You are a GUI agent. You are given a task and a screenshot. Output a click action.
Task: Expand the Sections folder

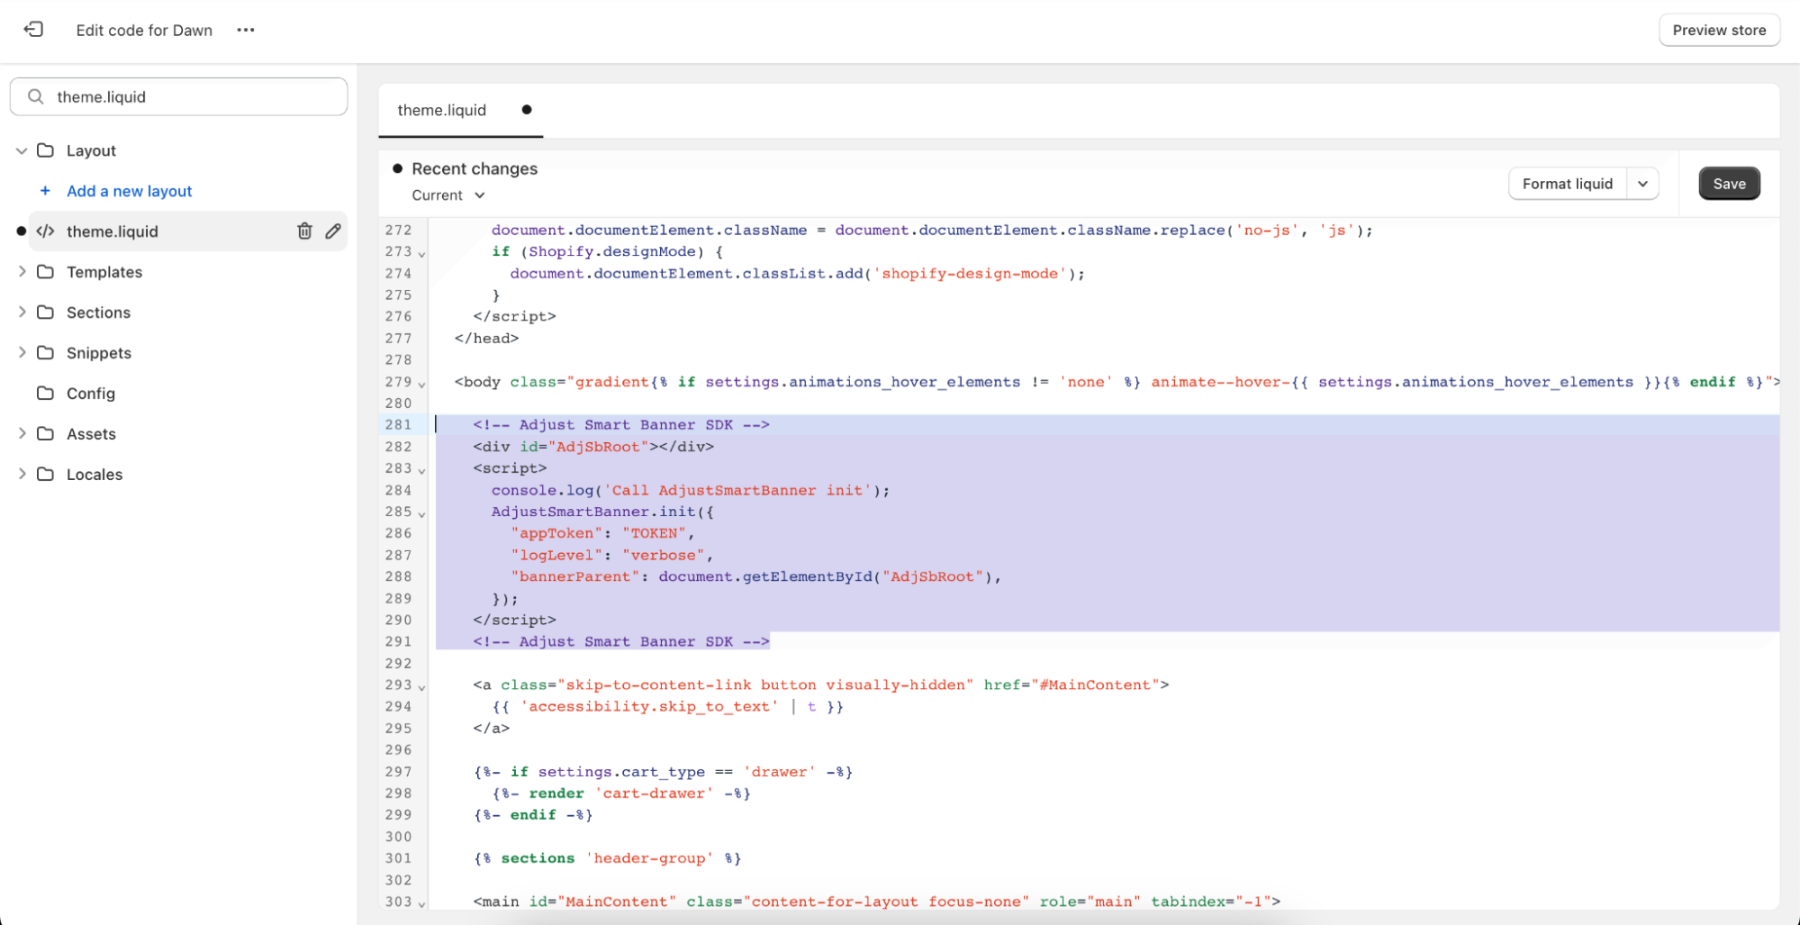click(22, 313)
